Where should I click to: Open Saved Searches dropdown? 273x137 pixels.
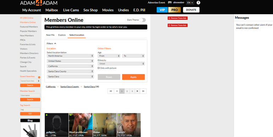[x=30, y=81]
